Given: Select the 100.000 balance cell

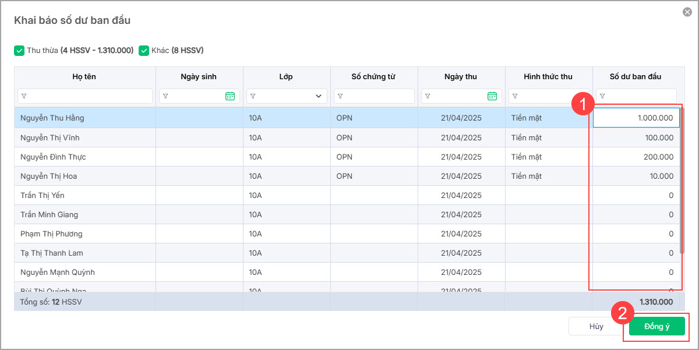Looking at the screenshot, I should point(636,137).
